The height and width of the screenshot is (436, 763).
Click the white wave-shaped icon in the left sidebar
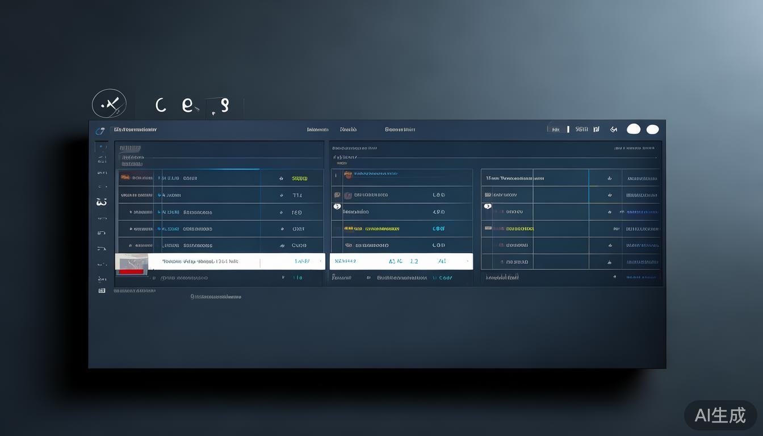click(102, 202)
